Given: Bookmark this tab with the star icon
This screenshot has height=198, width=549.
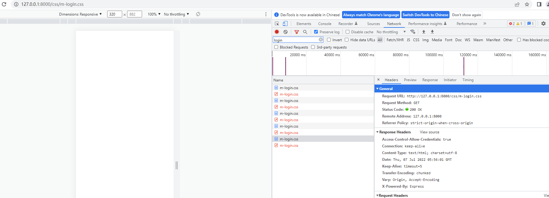Looking at the screenshot, I should pos(527,4).
